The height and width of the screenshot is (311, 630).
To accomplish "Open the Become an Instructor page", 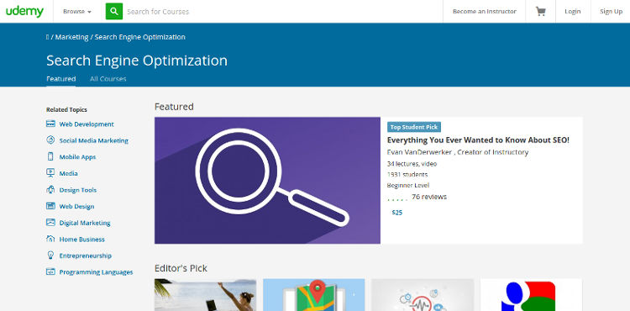I will pyautogui.click(x=484, y=12).
